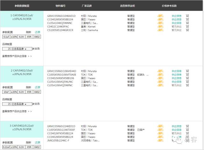The width and height of the screenshot is (204, 150).
Task: Click 刷新 for the 0.1uf item
Action: [x=28, y=32]
